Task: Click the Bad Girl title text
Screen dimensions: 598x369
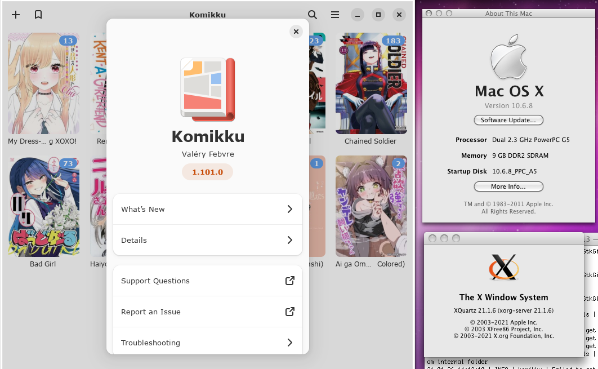Action: (x=43, y=264)
